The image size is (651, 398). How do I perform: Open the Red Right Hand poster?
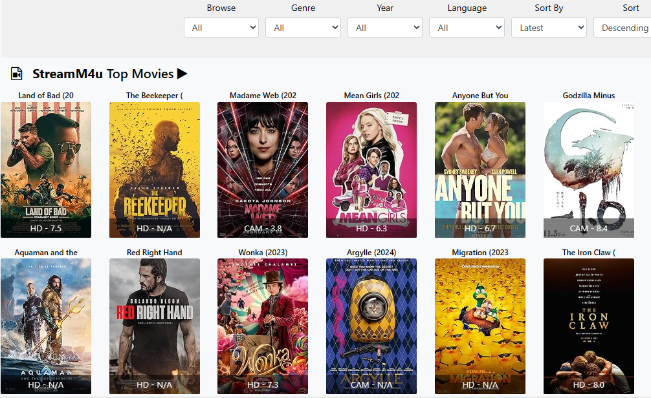(155, 326)
